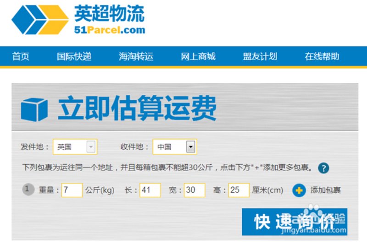Click the 立即估算运费 heading text
This screenshot has height=243, width=367.
point(137,108)
